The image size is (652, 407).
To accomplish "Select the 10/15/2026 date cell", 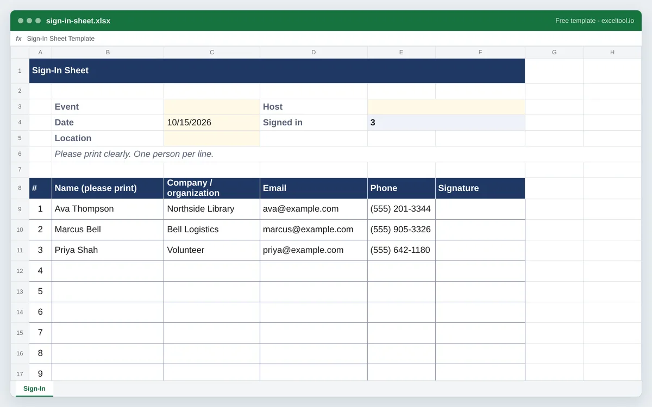I will click(x=212, y=123).
